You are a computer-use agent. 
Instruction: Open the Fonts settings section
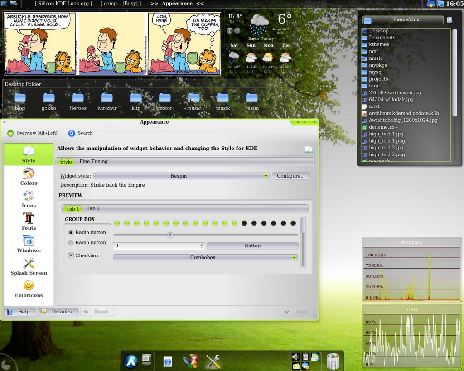pyautogui.click(x=29, y=222)
